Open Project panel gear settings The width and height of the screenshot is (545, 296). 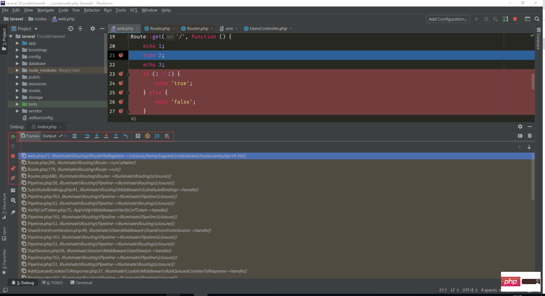tap(92, 29)
